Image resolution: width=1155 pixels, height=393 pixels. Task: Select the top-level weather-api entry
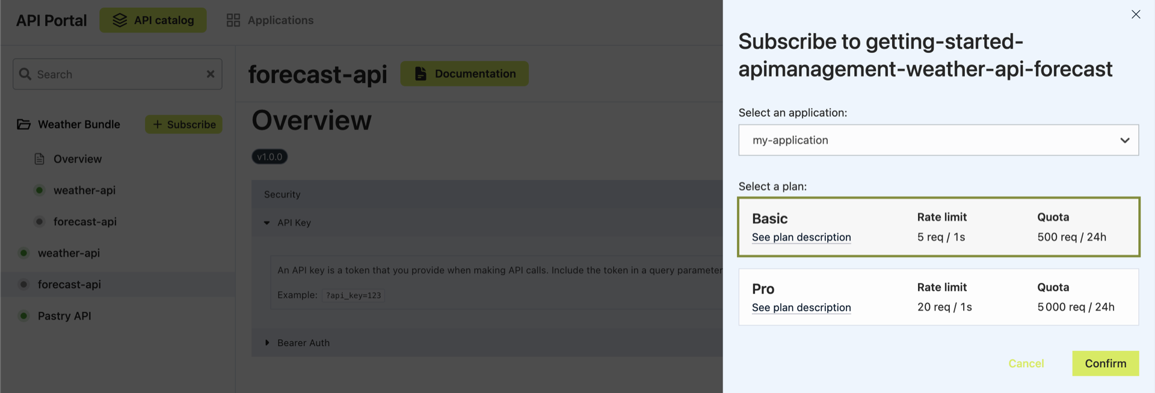(69, 253)
